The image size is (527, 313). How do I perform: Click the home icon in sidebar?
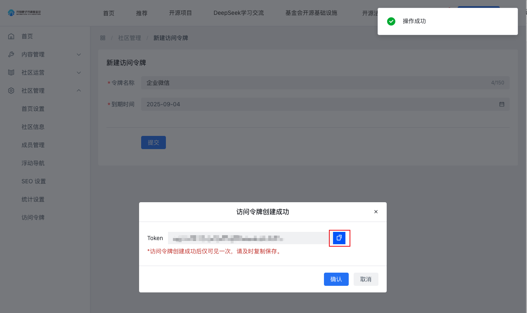[x=12, y=36]
